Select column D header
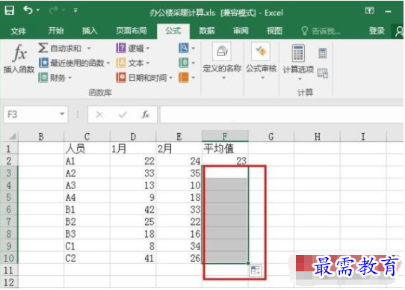 133,136
